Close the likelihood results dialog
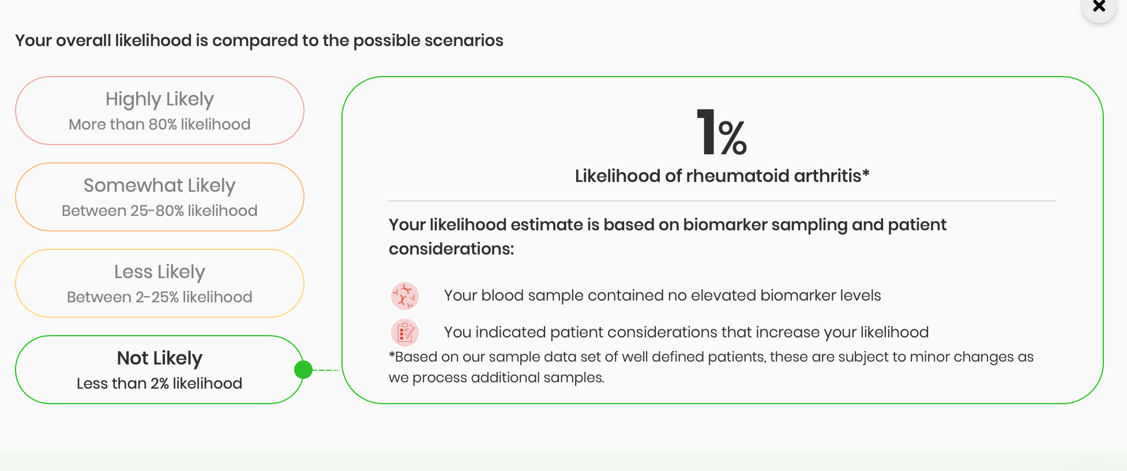Viewport: 1127px width, 471px height. point(1099,6)
